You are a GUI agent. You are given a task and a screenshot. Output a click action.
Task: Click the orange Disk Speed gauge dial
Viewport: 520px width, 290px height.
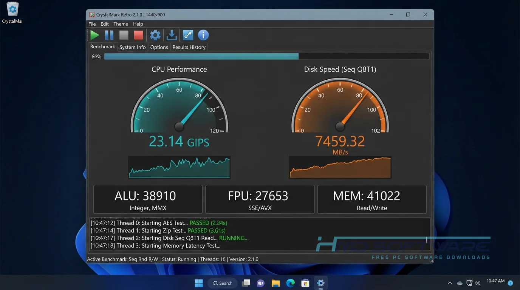[340, 106]
